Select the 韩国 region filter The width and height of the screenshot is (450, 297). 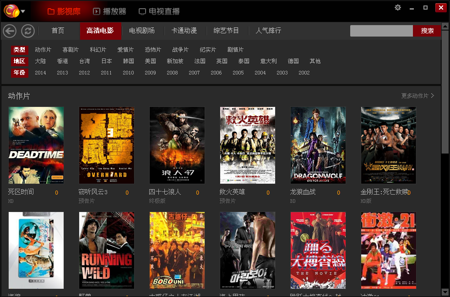(128, 61)
